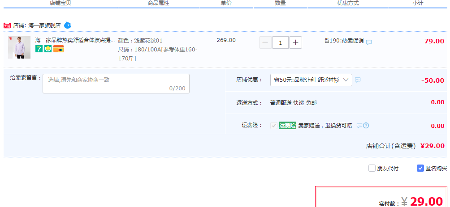Image resolution: width=450 pixels, height=207 pixels.
Task: Click the subtotal 79.00 amount
Action: pos(434,41)
